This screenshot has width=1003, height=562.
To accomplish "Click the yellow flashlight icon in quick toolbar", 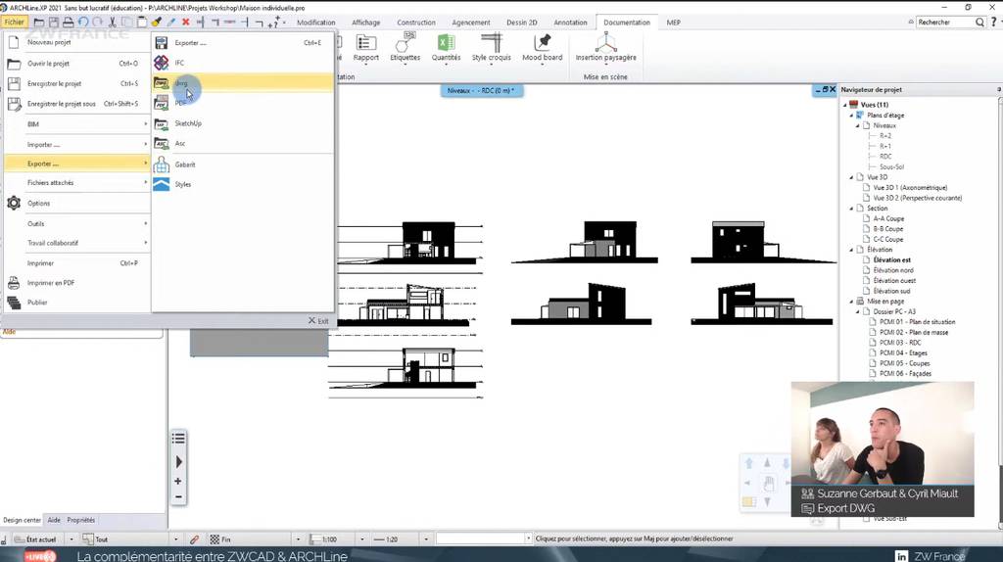I will click(156, 23).
